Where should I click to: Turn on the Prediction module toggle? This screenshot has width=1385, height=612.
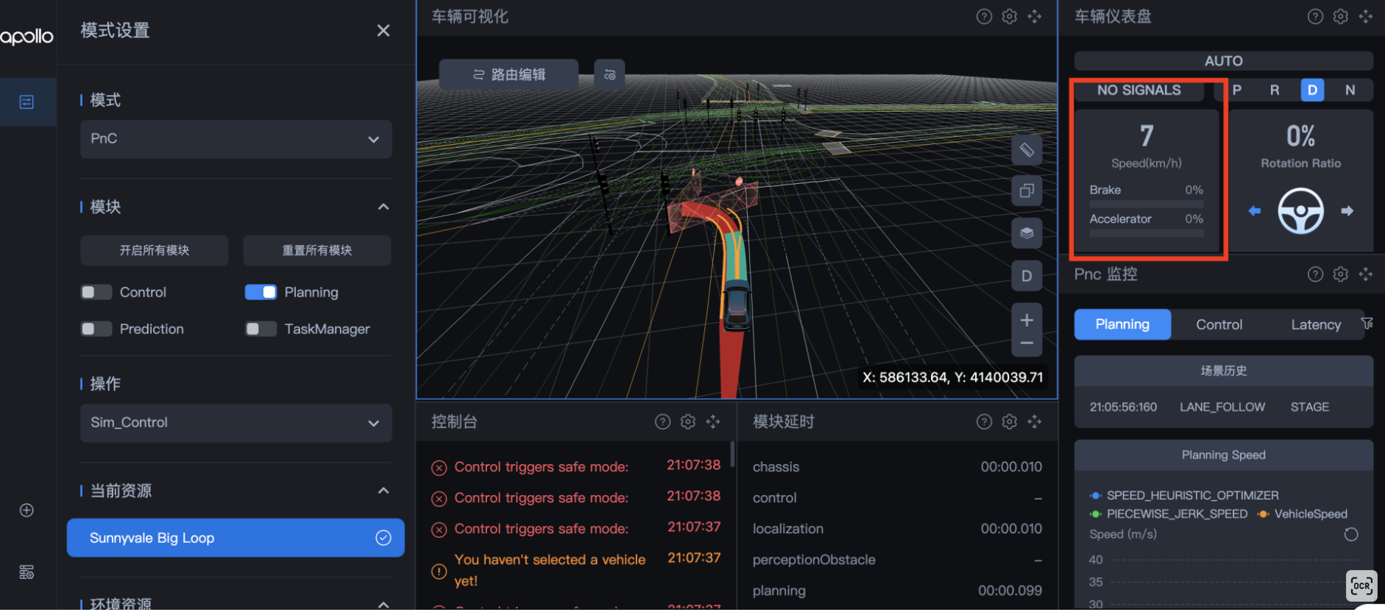(96, 329)
